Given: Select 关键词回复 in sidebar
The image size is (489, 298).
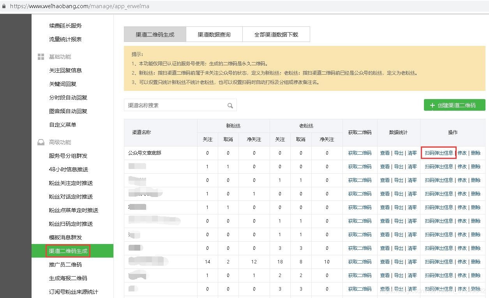Looking at the screenshot, I should click(63, 84).
